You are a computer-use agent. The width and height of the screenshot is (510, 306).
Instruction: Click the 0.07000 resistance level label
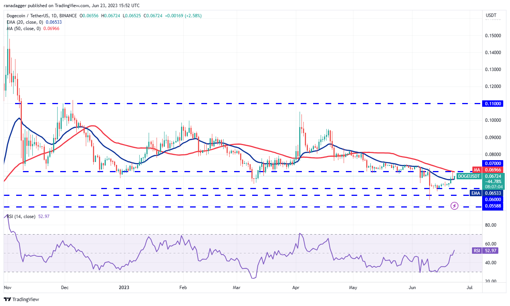point(493,164)
